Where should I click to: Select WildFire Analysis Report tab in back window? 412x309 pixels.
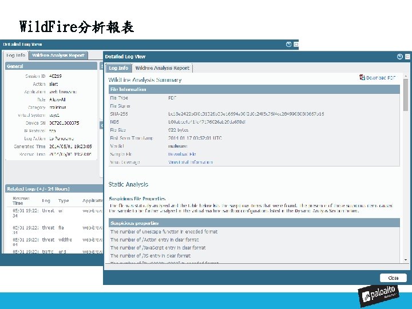pyautogui.click(x=58, y=55)
